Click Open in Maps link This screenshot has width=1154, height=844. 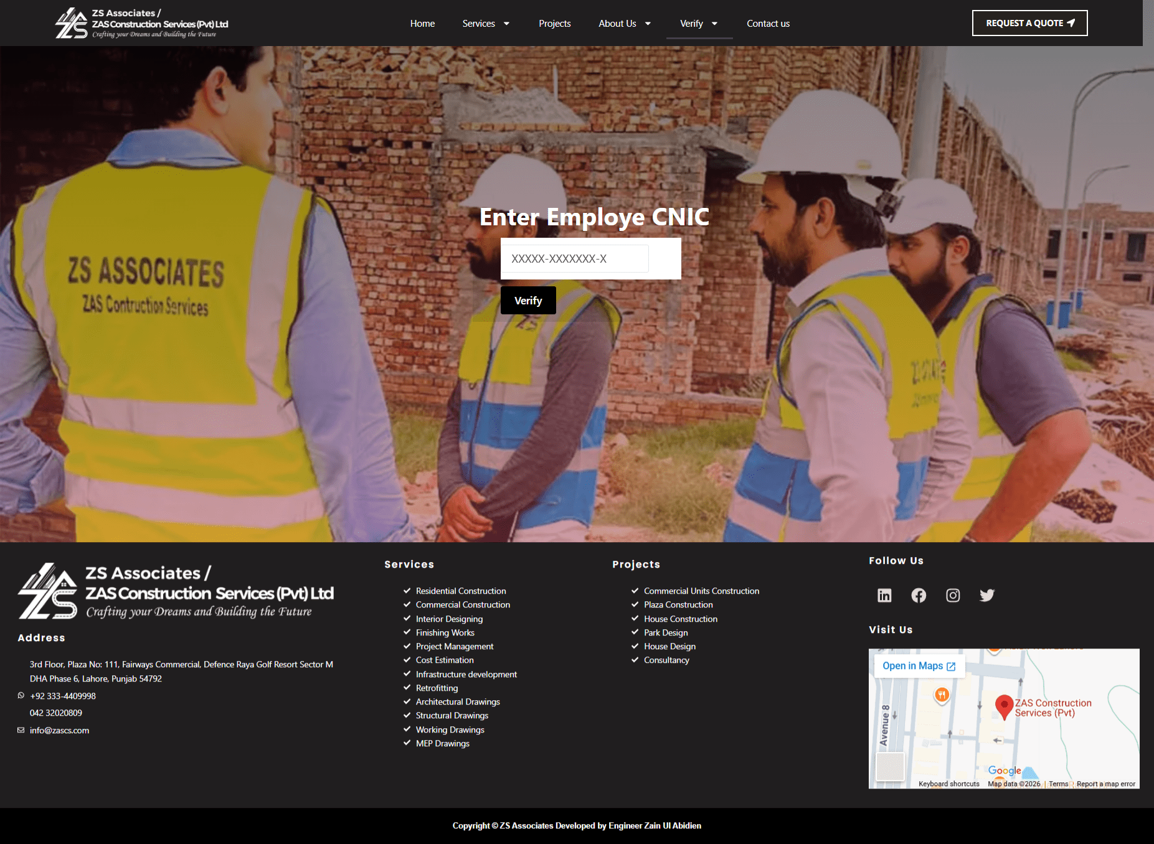pyautogui.click(x=919, y=666)
